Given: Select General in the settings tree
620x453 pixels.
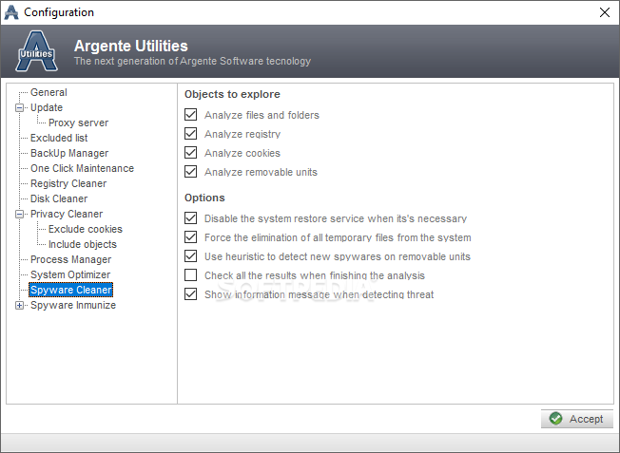Looking at the screenshot, I should [x=48, y=92].
